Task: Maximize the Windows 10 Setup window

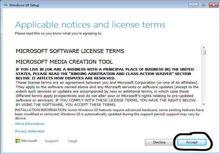Action: coord(203,5)
